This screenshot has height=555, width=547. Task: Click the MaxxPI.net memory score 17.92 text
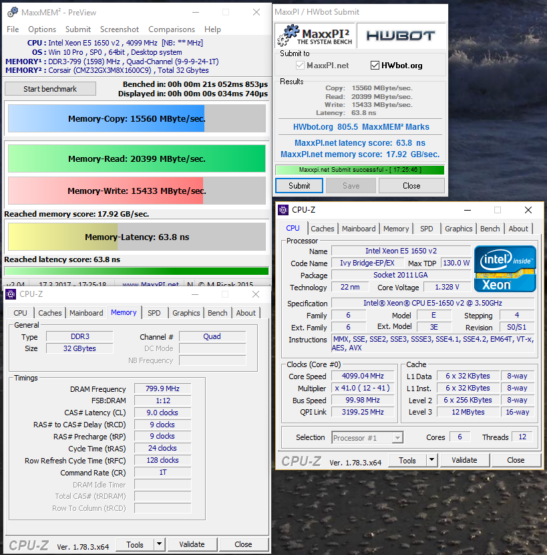pos(360,154)
